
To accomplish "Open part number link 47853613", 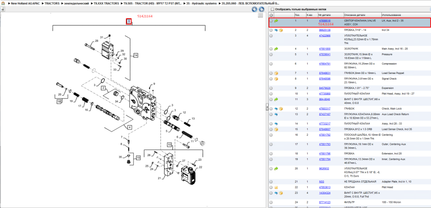I will [x=325, y=187].
